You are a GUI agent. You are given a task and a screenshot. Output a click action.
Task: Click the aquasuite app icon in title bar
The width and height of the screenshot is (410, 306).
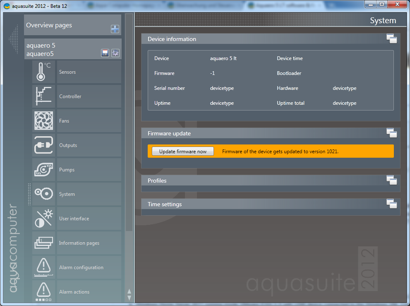7,6
